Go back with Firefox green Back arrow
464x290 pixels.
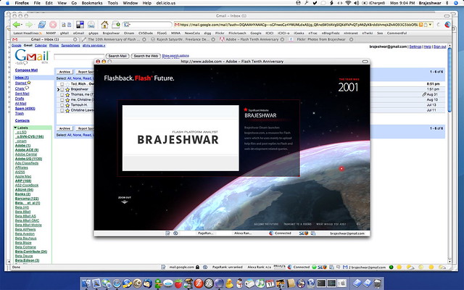[16, 25]
